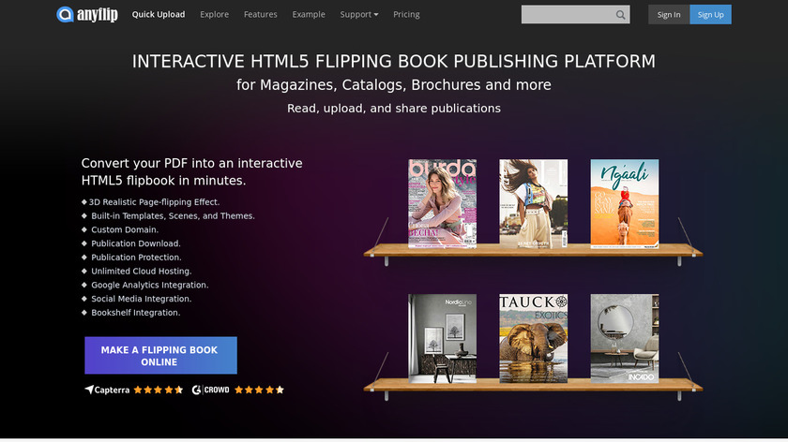Click the '3D Realistic Page-flipping Effect.' text
The image size is (788, 442).
point(154,202)
